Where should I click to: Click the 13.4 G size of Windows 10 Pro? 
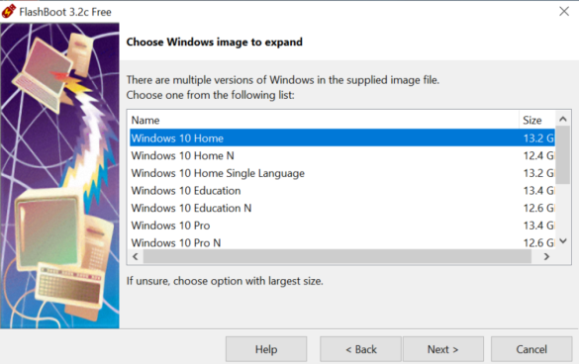(x=538, y=225)
